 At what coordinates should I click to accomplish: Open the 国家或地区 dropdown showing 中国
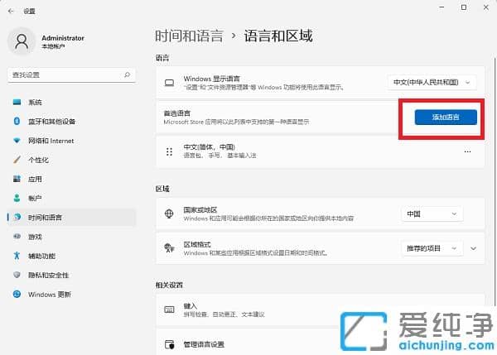[431, 213]
